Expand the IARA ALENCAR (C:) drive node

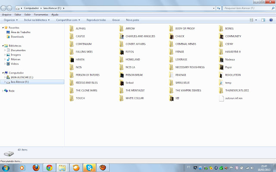[5, 77]
